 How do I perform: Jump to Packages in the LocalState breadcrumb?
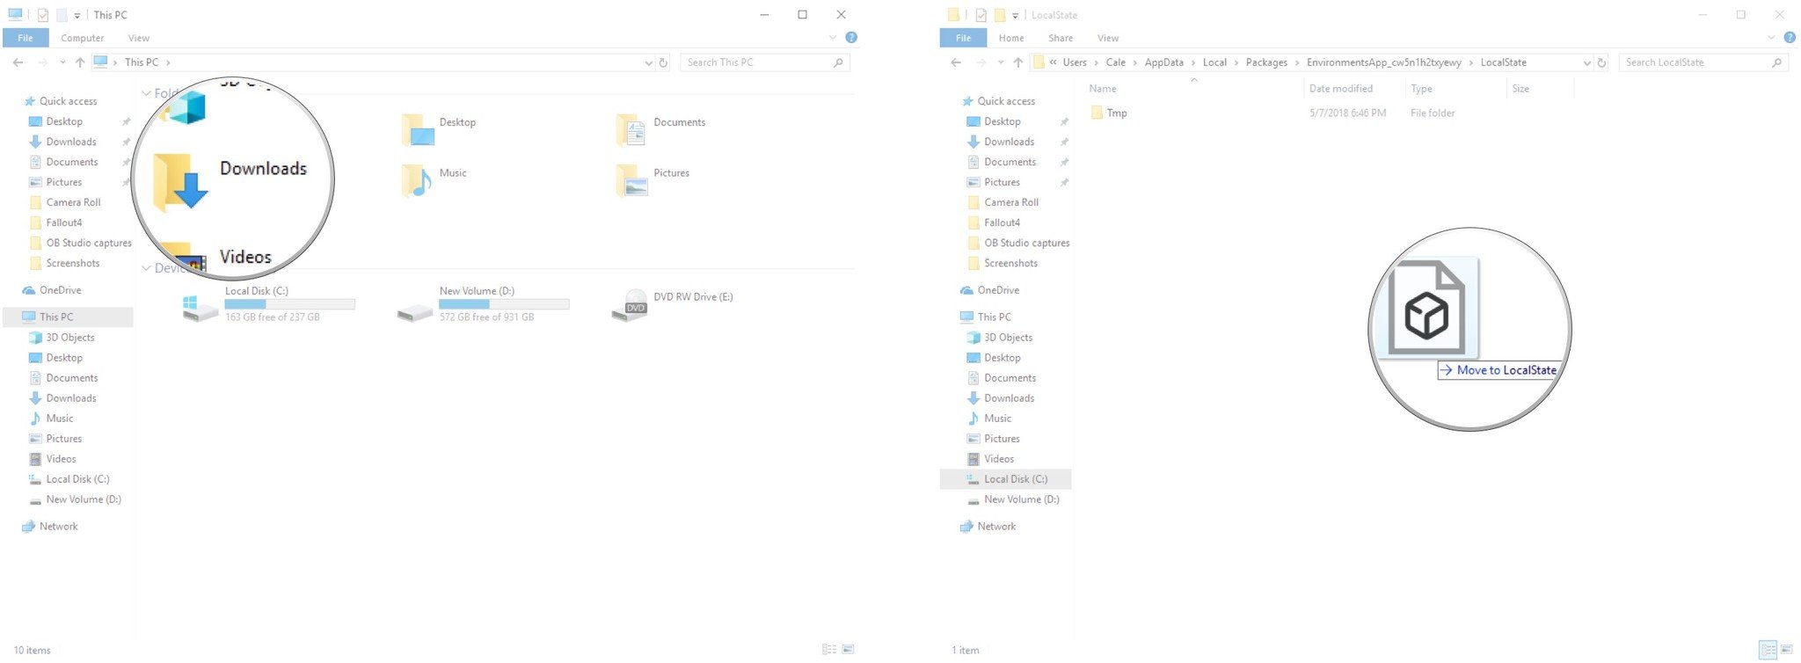pos(1266,62)
